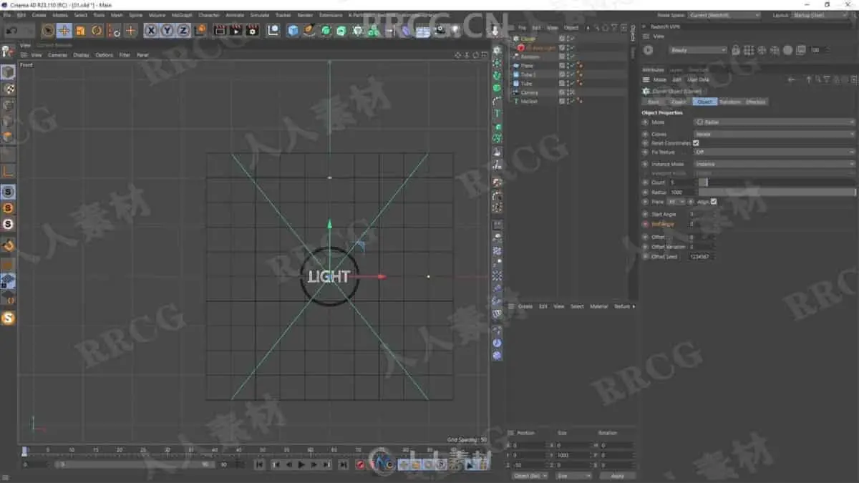Image resolution: width=859 pixels, height=483 pixels.
Task: Add a Cube primitive object
Action: (293, 30)
